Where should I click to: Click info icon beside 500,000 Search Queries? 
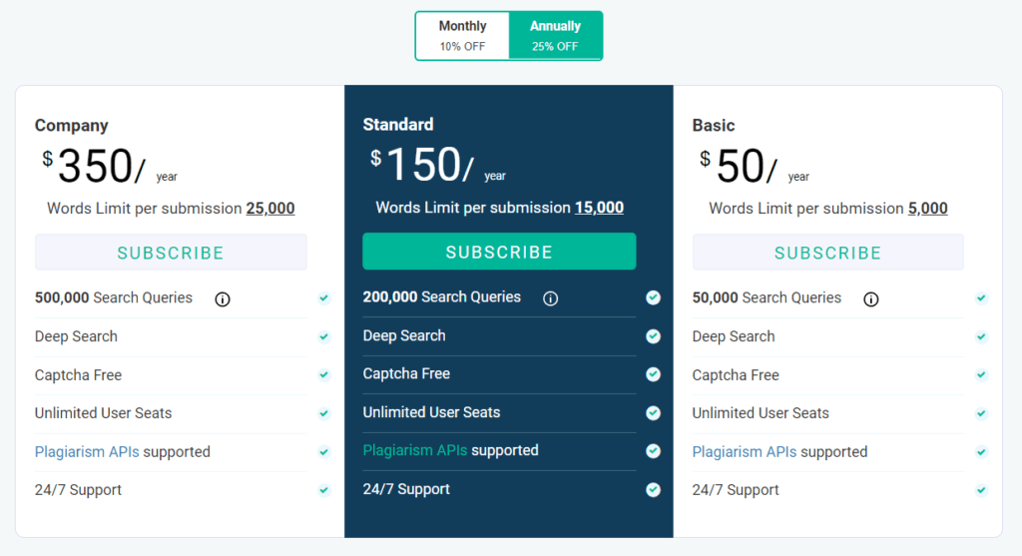point(223,298)
